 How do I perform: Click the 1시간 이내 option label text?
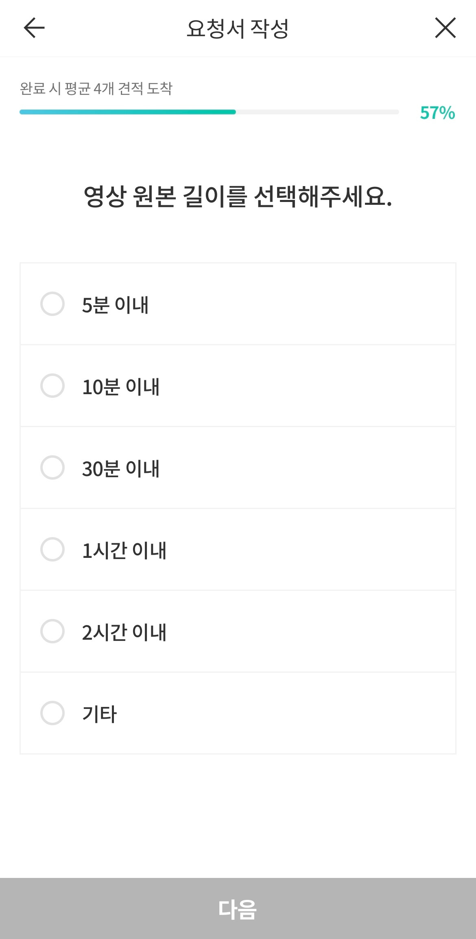[124, 551]
